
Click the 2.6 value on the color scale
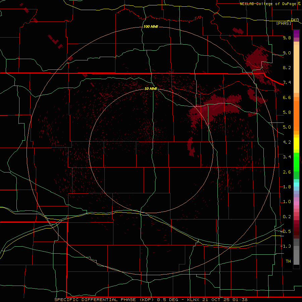click(287, 172)
